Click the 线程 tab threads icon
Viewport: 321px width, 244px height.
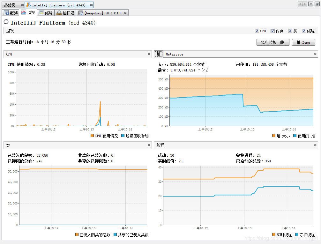(x=41, y=13)
